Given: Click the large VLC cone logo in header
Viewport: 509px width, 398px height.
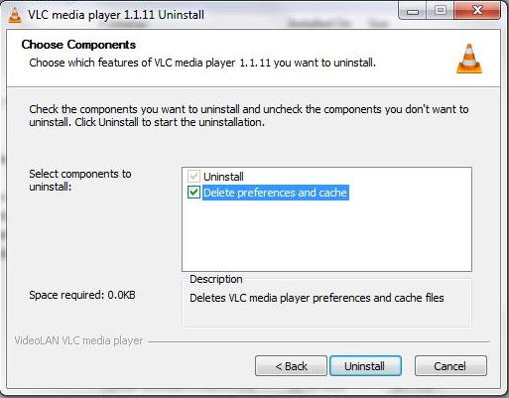Looking at the screenshot, I should click(x=469, y=59).
